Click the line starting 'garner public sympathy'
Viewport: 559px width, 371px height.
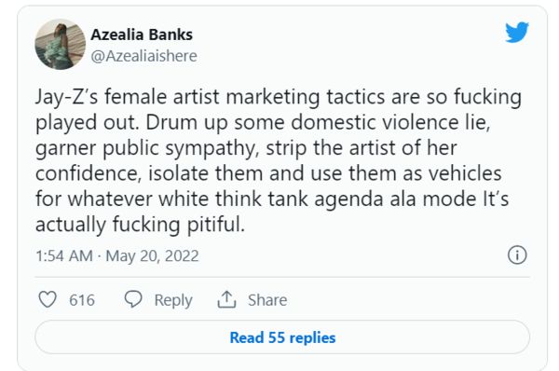(x=246, y=148)
